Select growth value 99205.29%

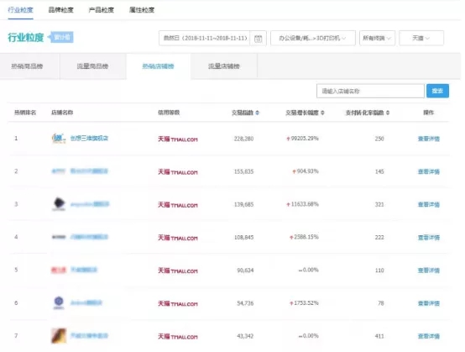[x=305, y=139]
